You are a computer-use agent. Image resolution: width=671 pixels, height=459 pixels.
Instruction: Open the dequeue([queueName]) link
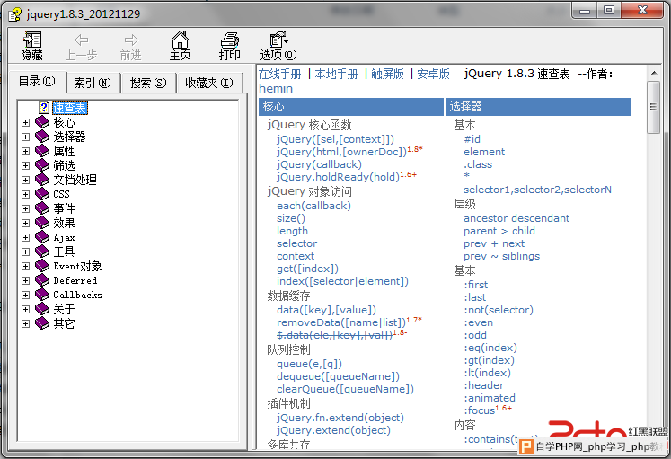click(338, 376)
